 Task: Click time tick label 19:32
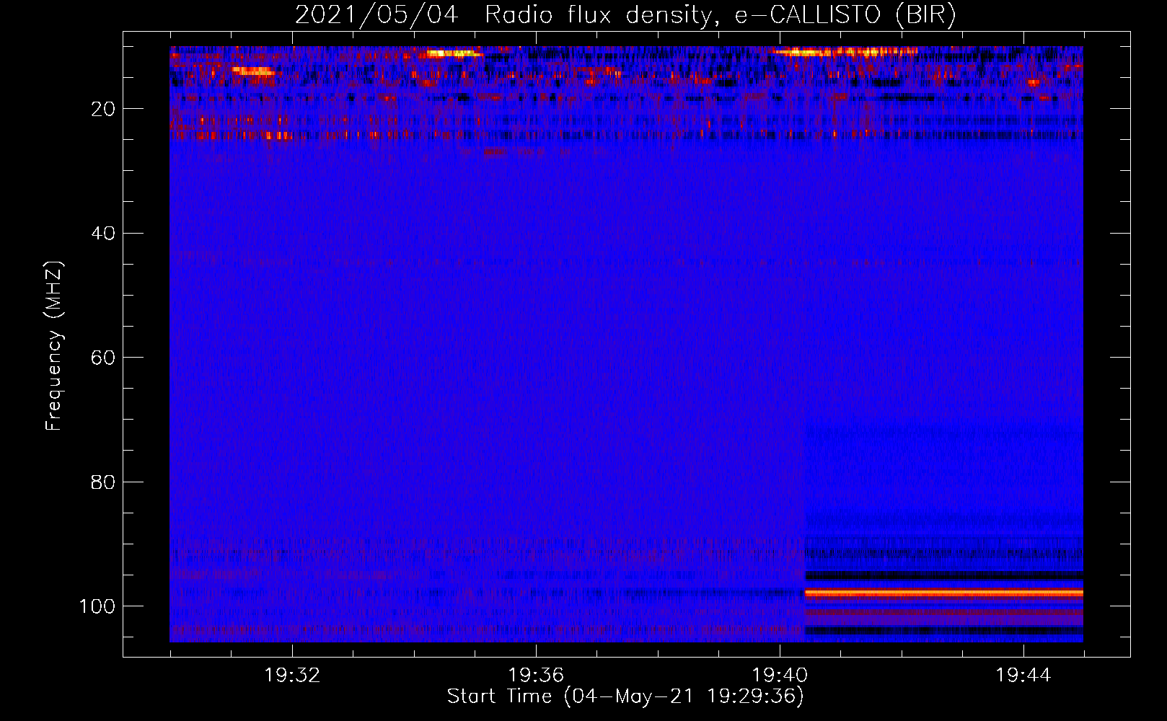292,676
